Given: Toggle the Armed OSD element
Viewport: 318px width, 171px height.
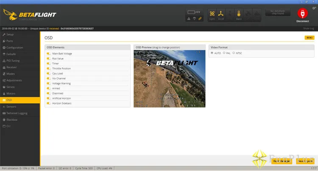Looking at the screenshot, I should pyautogui.click(x=49, y=88).
